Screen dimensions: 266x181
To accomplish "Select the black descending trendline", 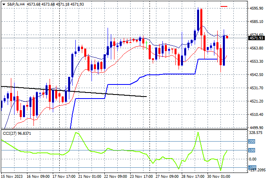I will (x=74, y=91).
